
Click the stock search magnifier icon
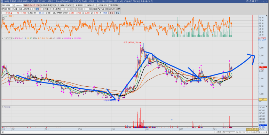pyautogui.click(x=14, y=9)
